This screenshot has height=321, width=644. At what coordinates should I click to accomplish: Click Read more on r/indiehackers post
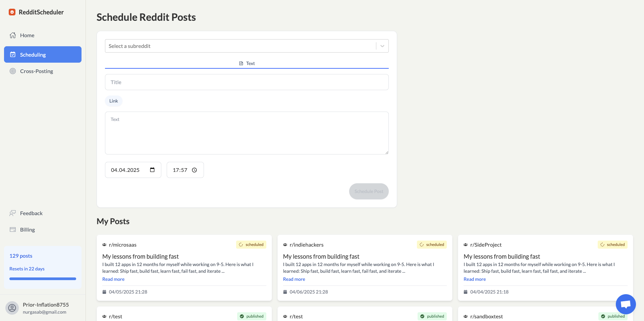(x=294, y=279)
